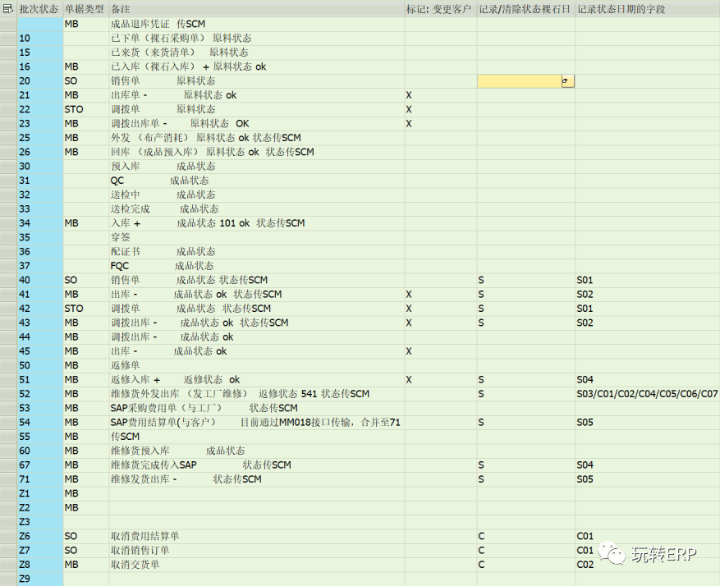Viewport: 720px width, 586px height.
Task: Click remark 入库 + 成品状态 101 ok
Action: 208,223
